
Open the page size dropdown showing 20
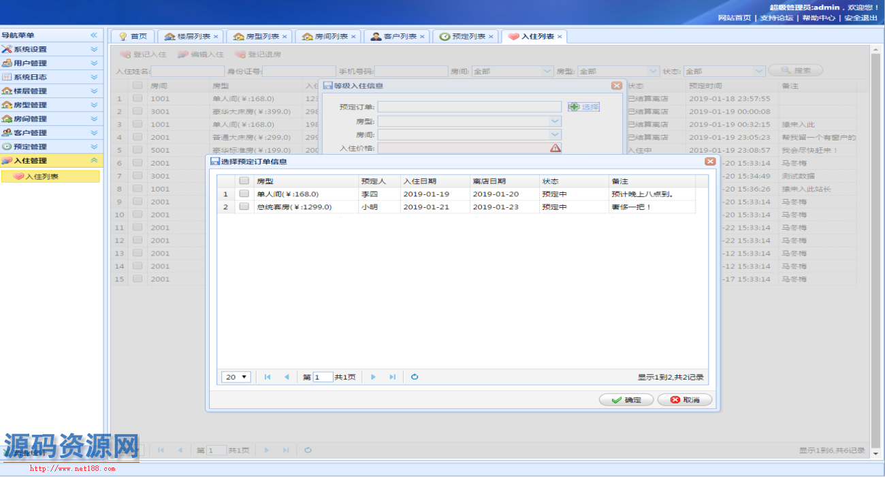click(x=237, y=377)
